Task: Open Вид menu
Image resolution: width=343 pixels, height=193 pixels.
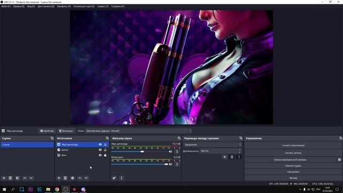Action: (31, 6)
